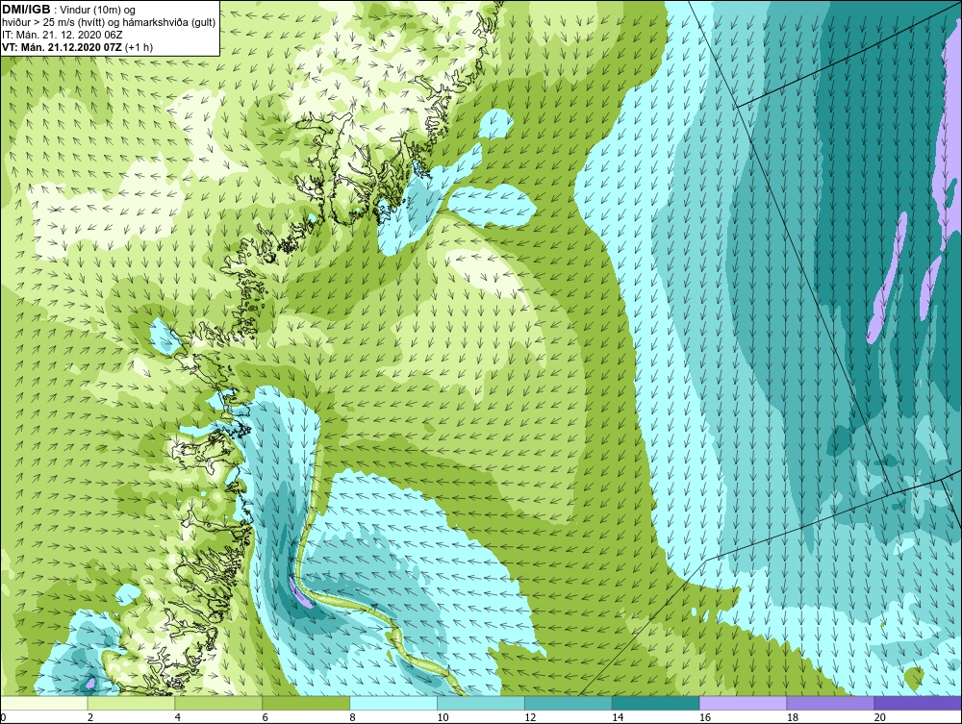Click the 10–12 m/s light teal legend swatch
Image resolution: width=962 pixels, height=724 pixels.
click(x=481, y=703)
